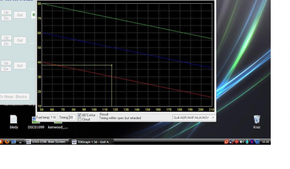Click into the Timing value field
The width and height of the screenshot is (290, 169).
click(72, 117)
